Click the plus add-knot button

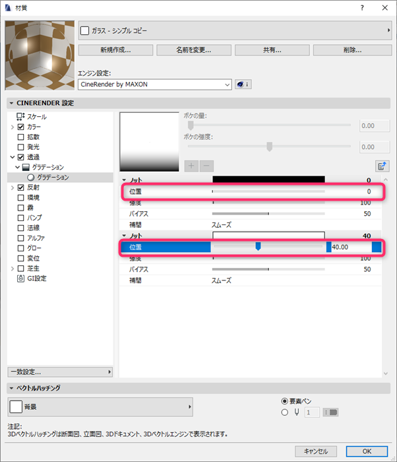[x=191, y=166]
